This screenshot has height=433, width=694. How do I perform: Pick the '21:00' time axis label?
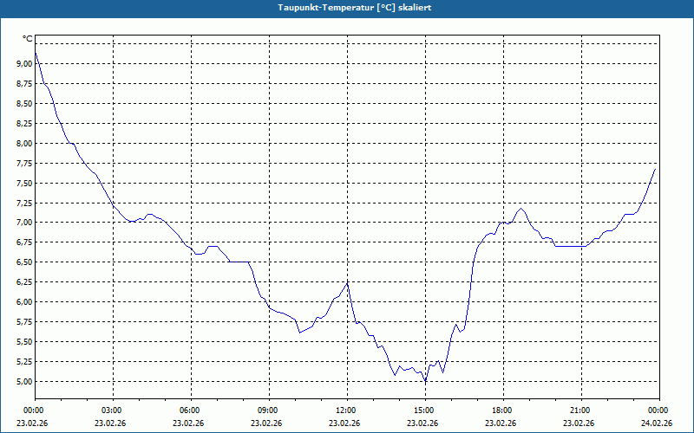pyautogui.click(x=579, y=410)
